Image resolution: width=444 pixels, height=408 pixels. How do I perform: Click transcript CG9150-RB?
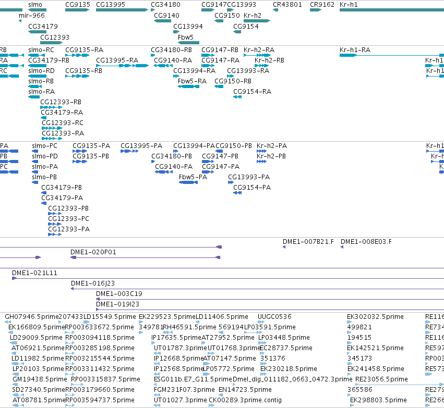[x=233, y=81]
